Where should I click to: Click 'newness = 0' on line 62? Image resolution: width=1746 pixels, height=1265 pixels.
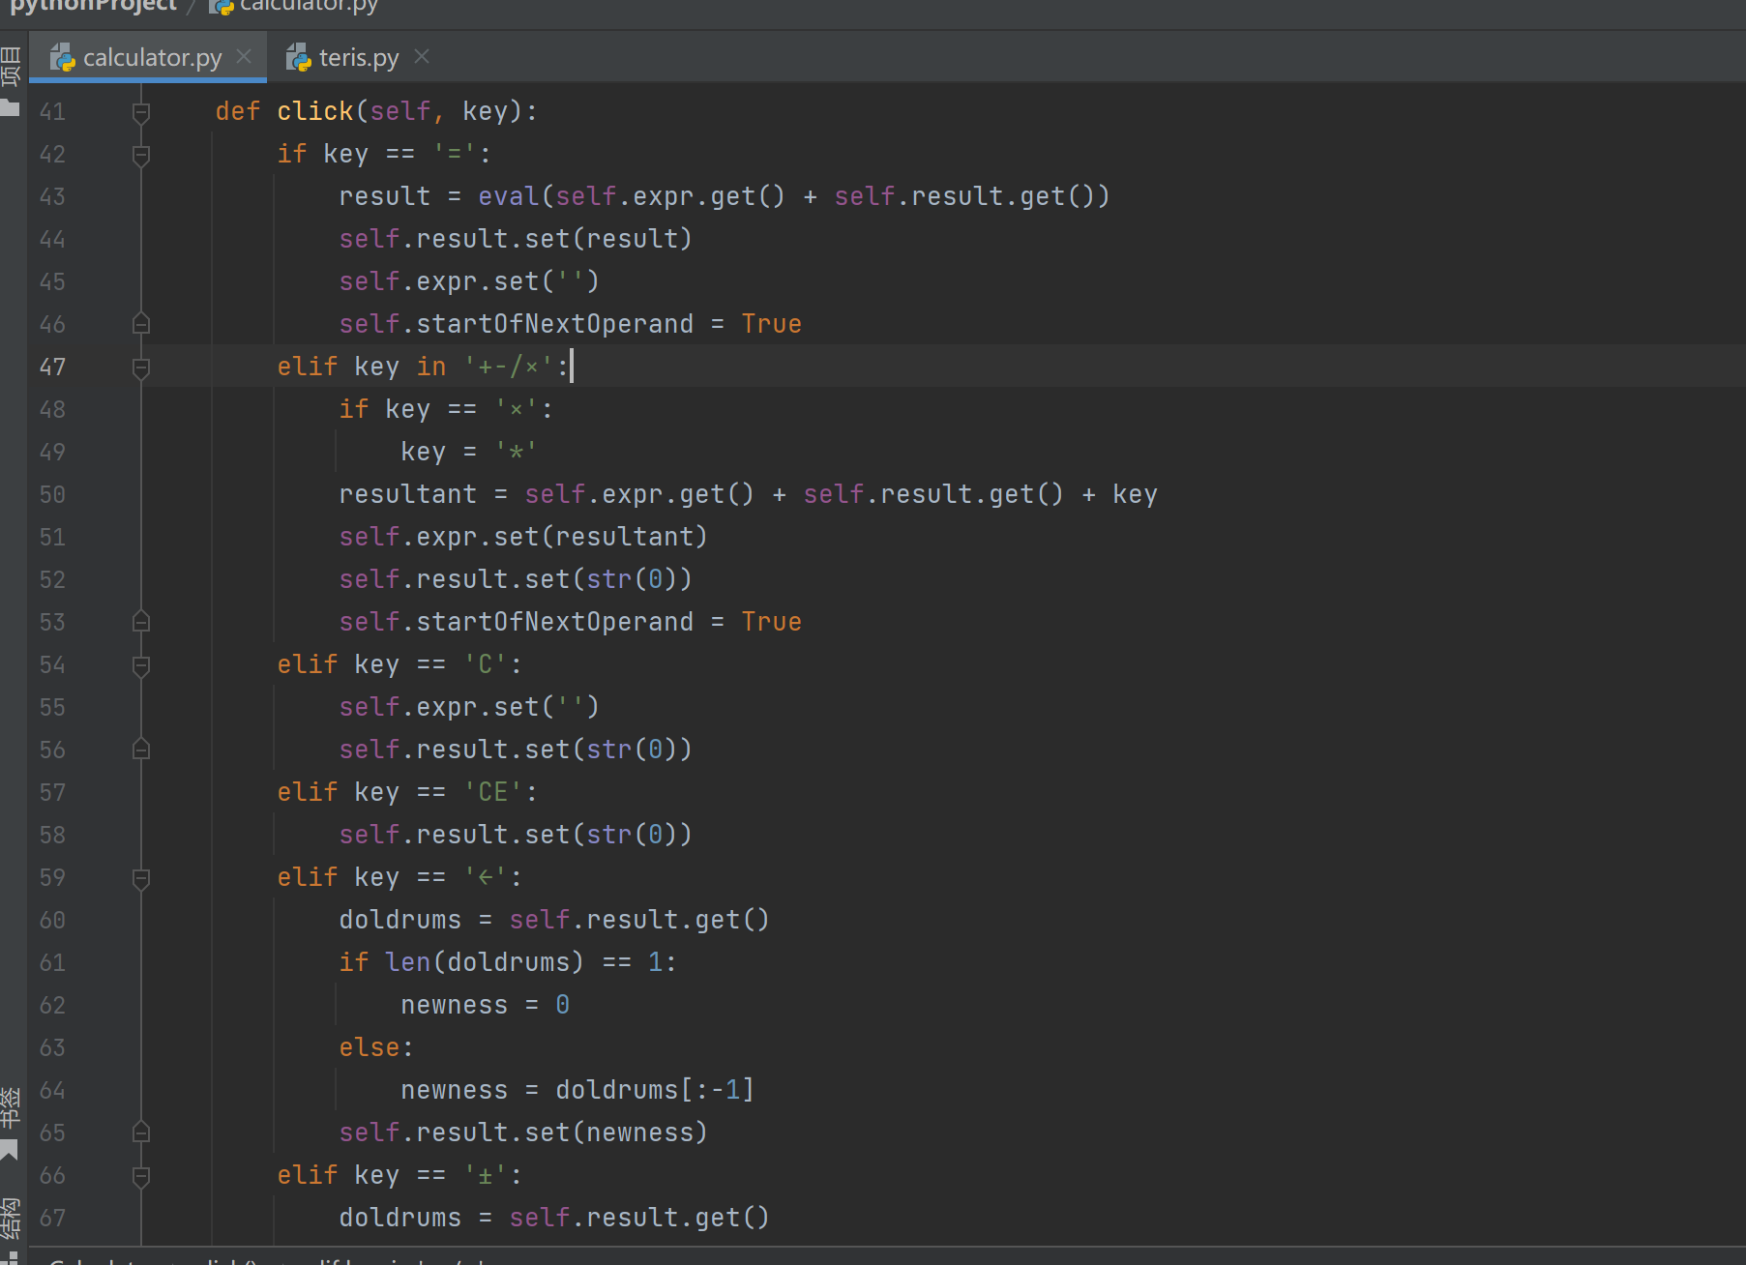pos(486,1005)
